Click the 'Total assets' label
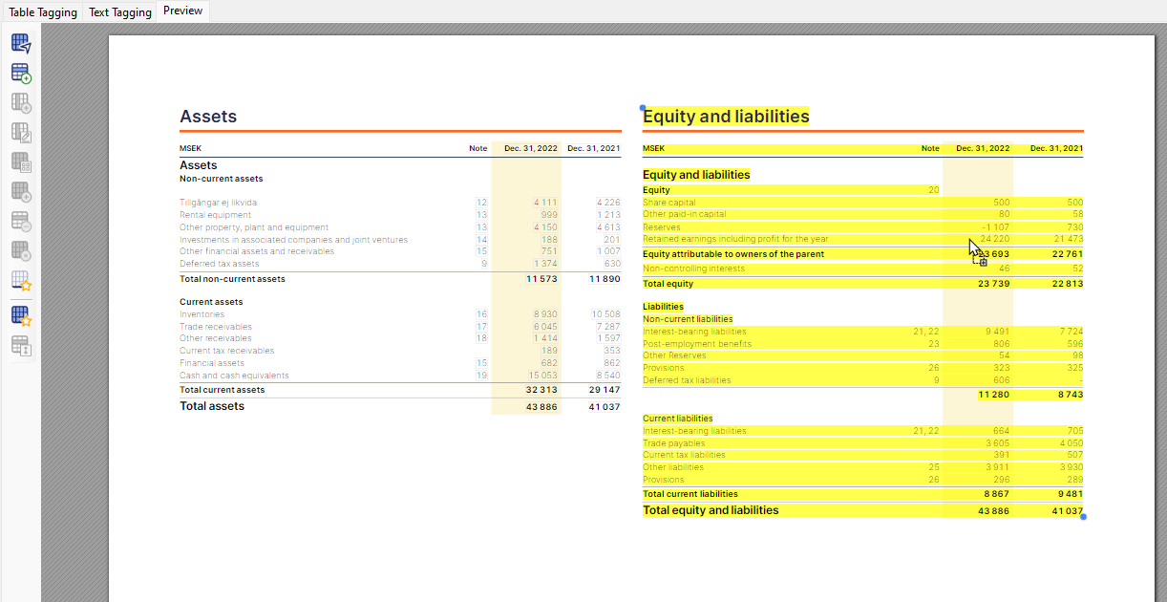 pos(212,406)
